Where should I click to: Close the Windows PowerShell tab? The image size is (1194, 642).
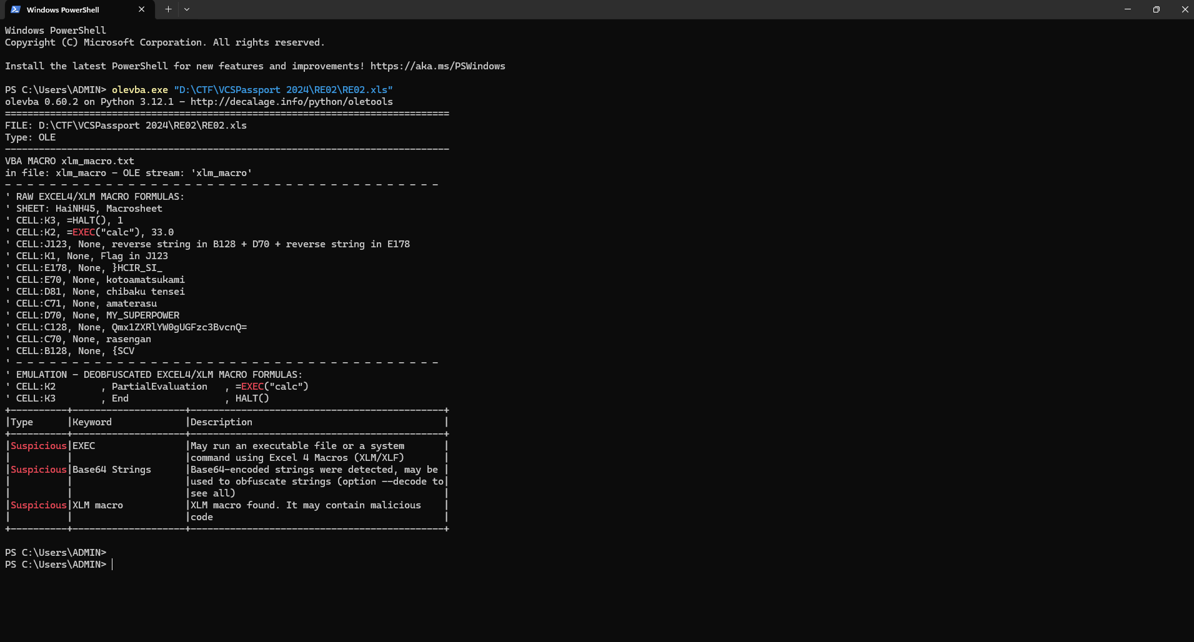tap(141, 9)
